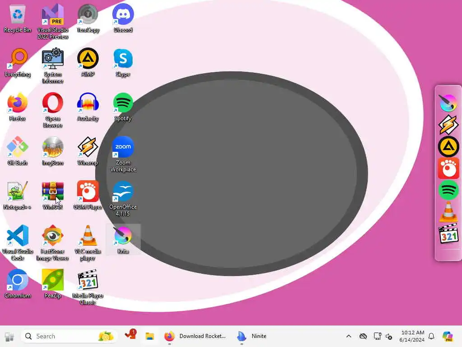
Task: Click the WinRAR desktop icon
Action: pos(53,195)
